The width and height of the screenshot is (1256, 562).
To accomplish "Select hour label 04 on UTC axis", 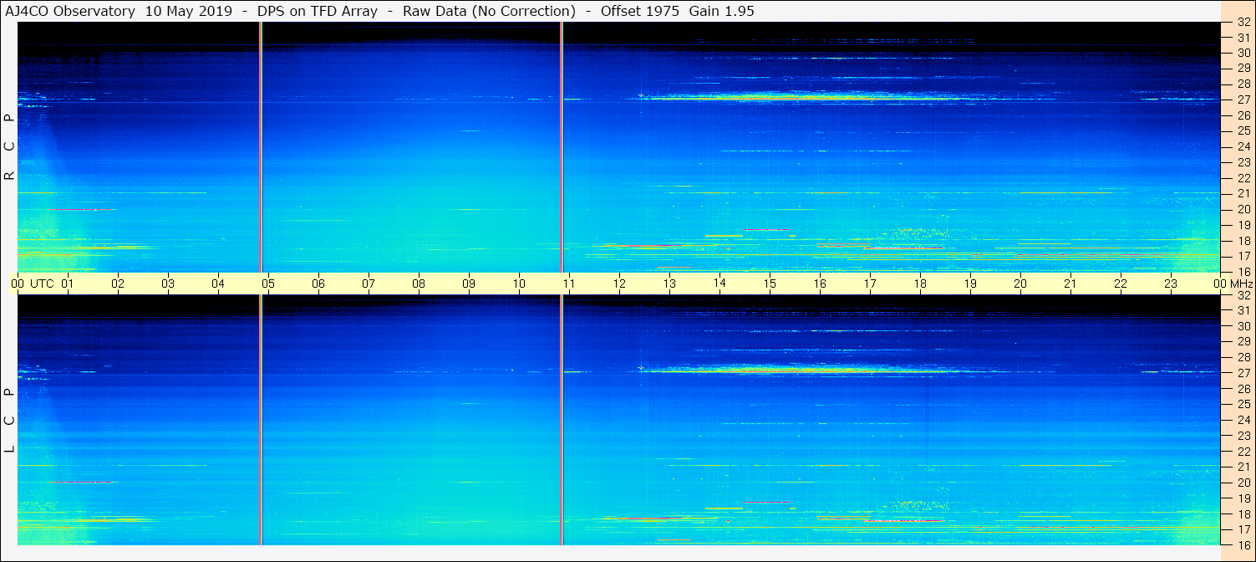I will point(218,284).
